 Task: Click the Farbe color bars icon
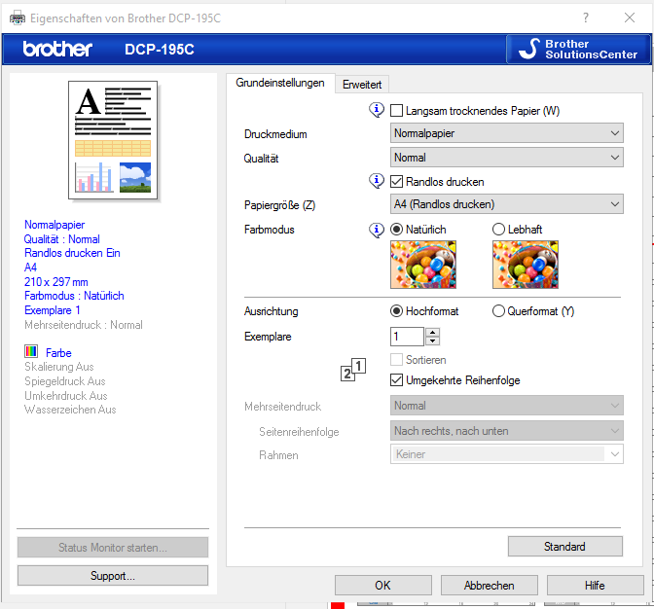click(31, 351)
